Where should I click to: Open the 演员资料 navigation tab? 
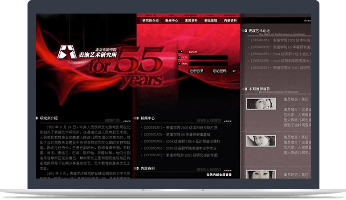(x=191, y=21)
